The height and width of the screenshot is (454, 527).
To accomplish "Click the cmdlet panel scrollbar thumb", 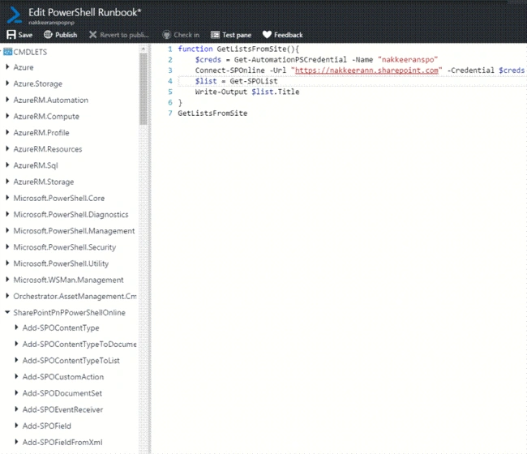I will click(144, 89).
